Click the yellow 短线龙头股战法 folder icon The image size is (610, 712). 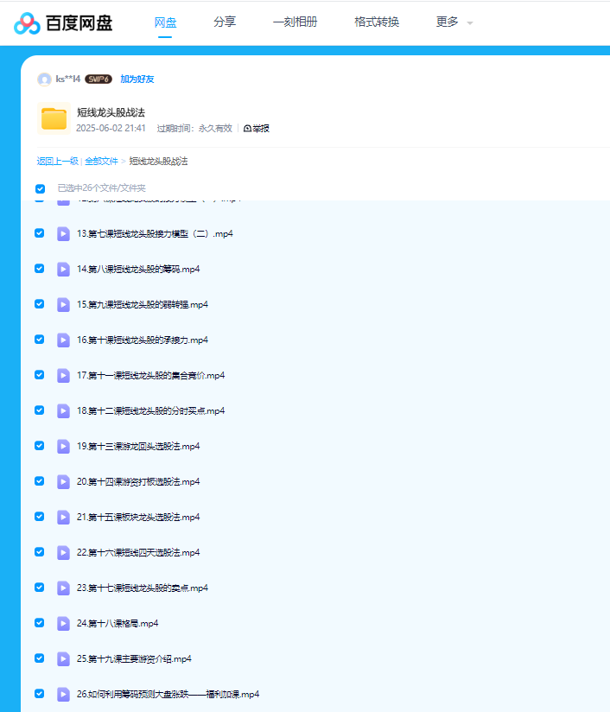click(54, 119)
